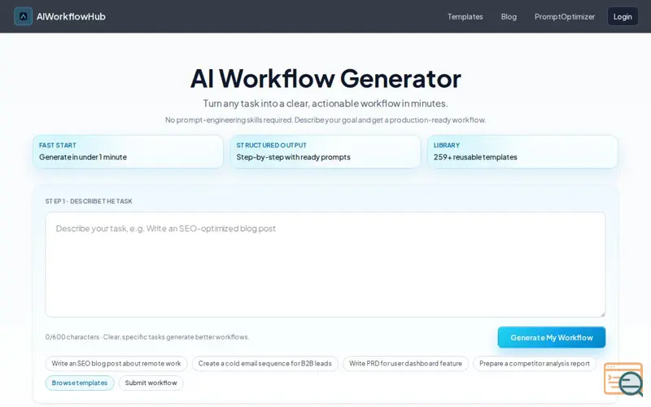Click the AIWorkflowHub brand name

(x=71, y=16)
